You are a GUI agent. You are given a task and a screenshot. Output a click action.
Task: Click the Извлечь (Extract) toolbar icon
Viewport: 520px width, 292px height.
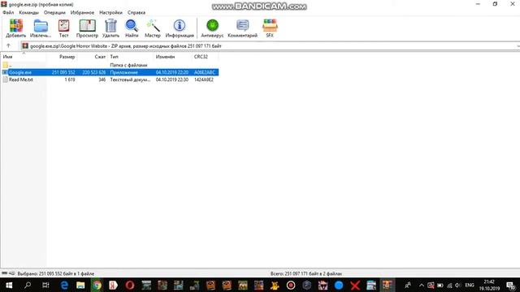(41, 28)
